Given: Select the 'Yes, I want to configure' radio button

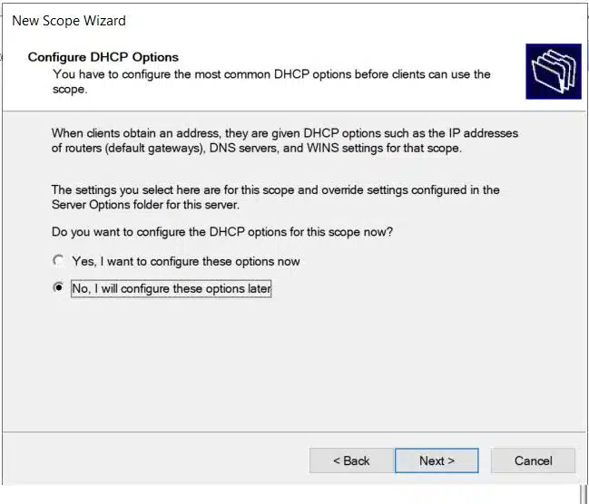Looking at the screenshot, I should [x=59, y=261].
